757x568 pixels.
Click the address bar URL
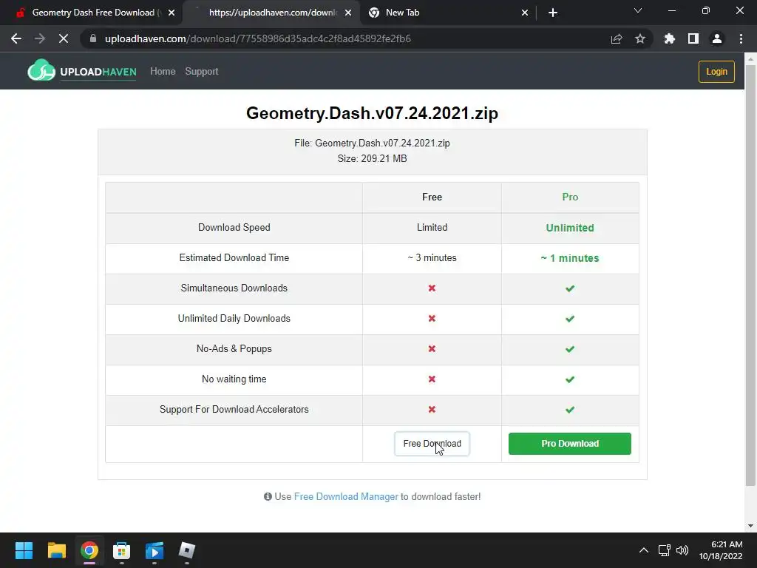258,38
